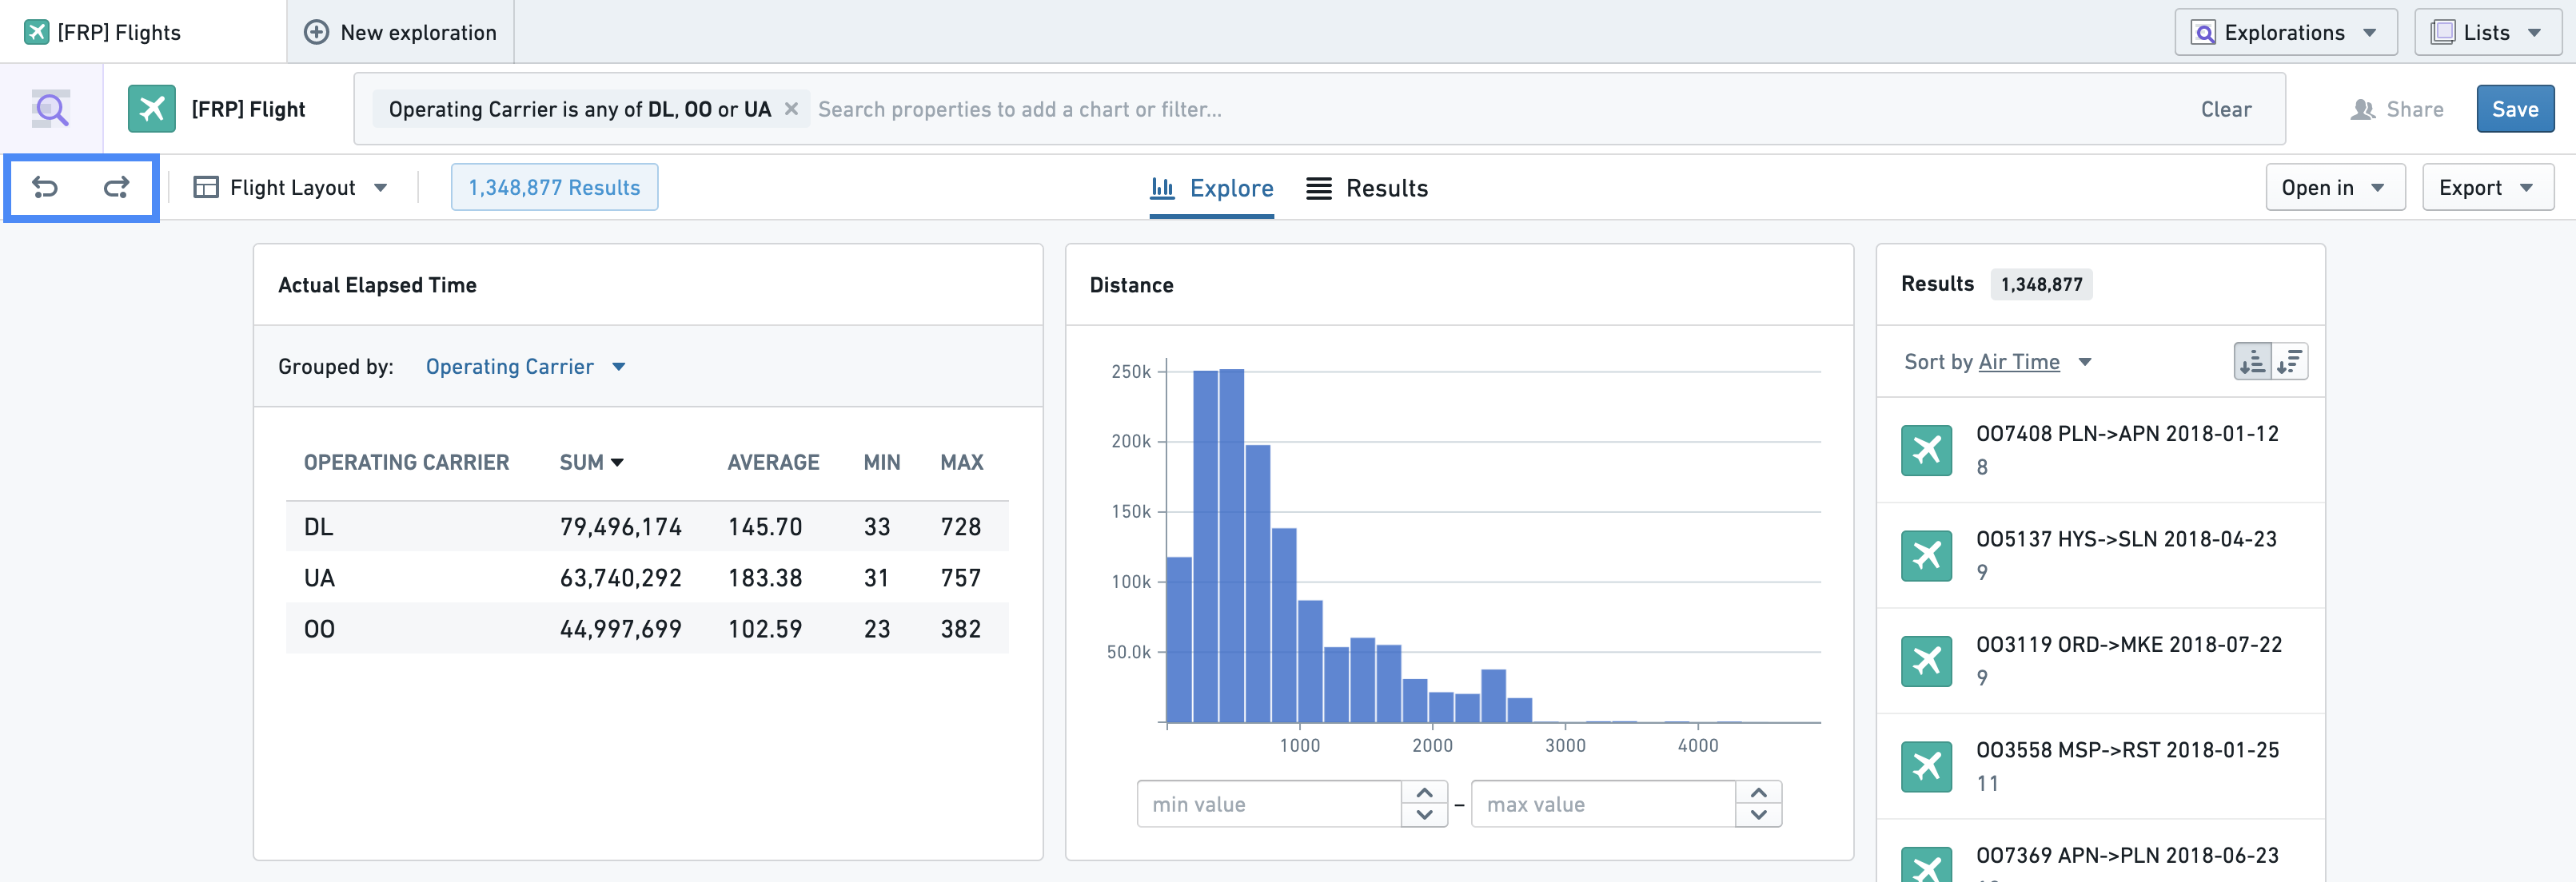This screenshot has height=882, width=2576.
Task: Click the min value input field
Action: [x=1269, y=804]
